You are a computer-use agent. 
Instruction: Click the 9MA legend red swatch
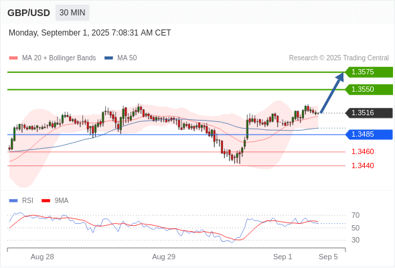46,201
